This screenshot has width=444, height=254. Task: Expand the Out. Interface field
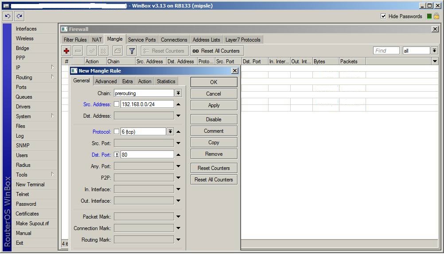(178, 201)
